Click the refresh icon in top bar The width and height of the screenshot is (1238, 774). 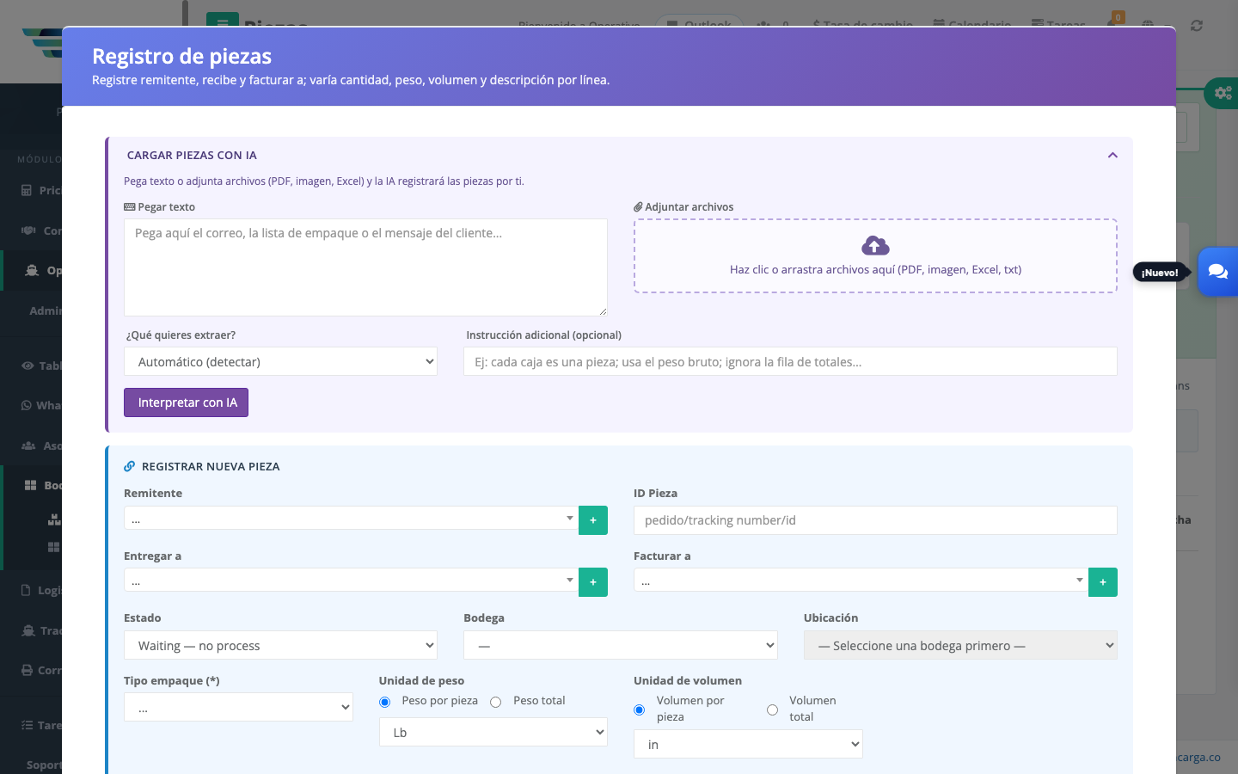[x=1197, y=26]
